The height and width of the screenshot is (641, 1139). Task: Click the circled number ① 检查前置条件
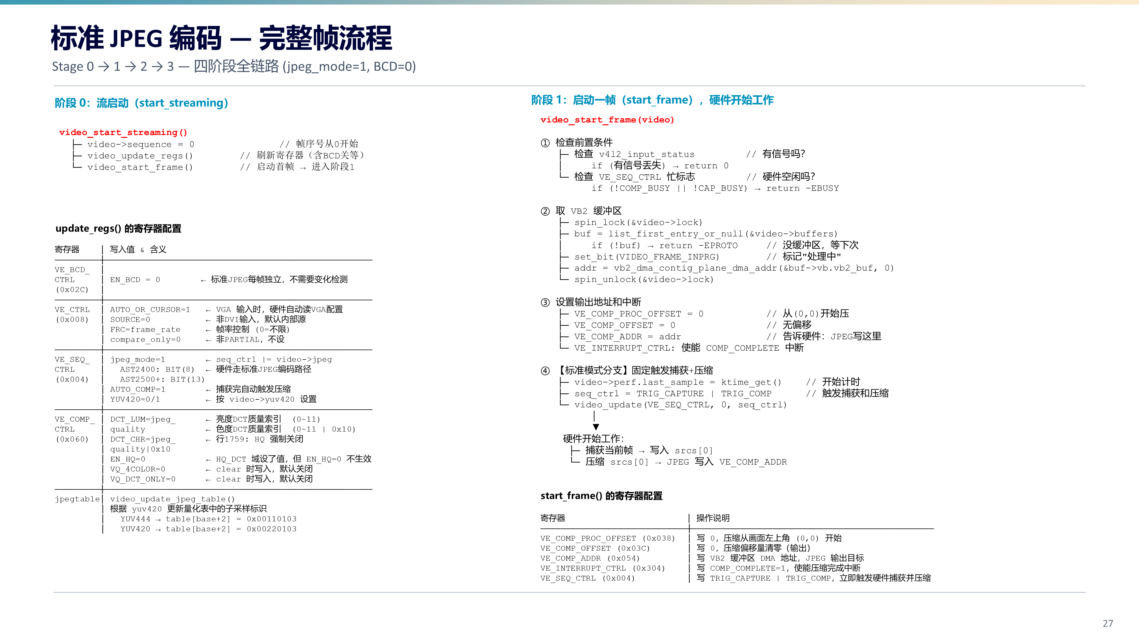click(545, 142)
